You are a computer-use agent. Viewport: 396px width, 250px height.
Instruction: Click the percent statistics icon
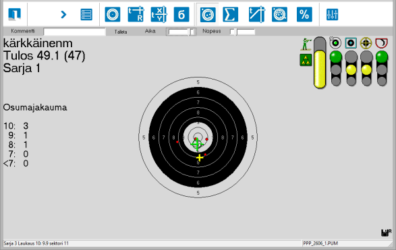point(304,14)
